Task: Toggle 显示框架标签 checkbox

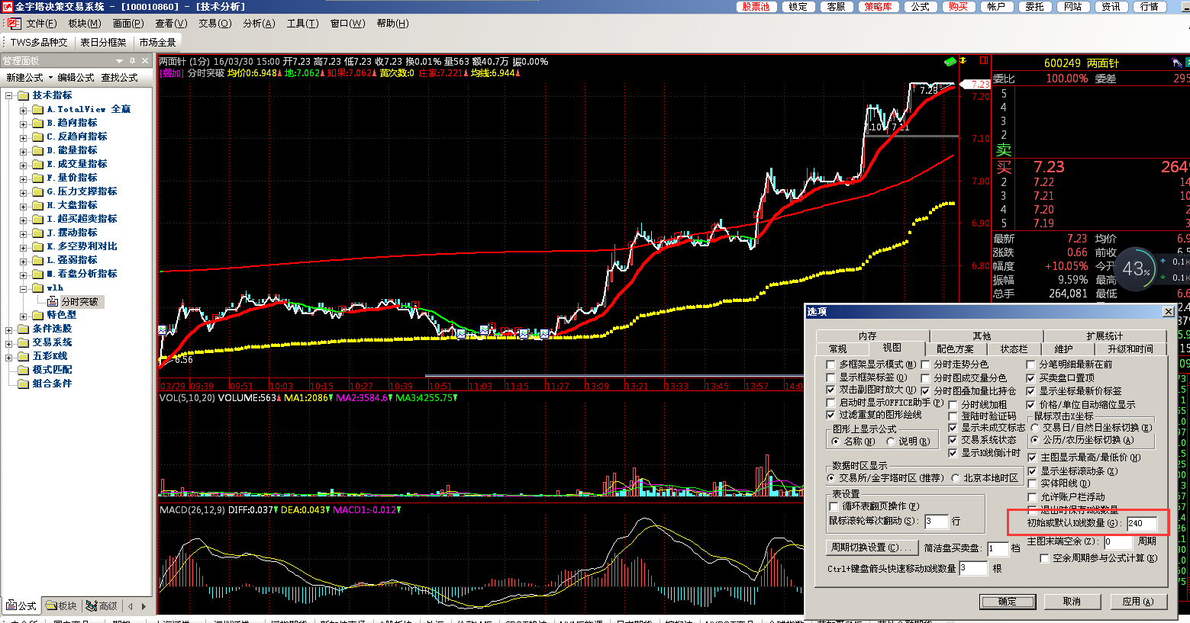Action: tap(831, 377)
